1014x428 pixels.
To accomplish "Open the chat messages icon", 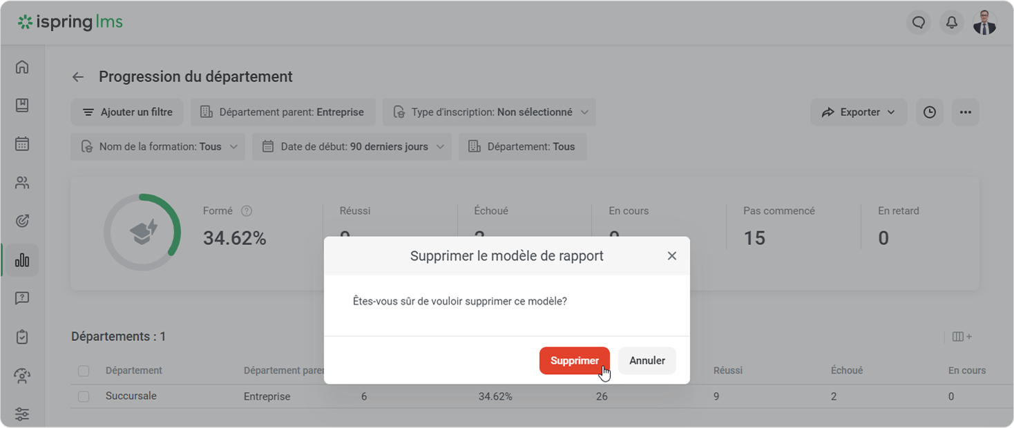I will click(x=918, y=23).
